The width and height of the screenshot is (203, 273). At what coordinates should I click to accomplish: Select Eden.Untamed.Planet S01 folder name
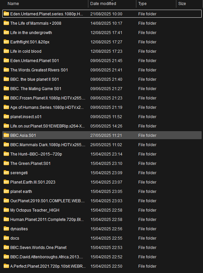point(34,61)
